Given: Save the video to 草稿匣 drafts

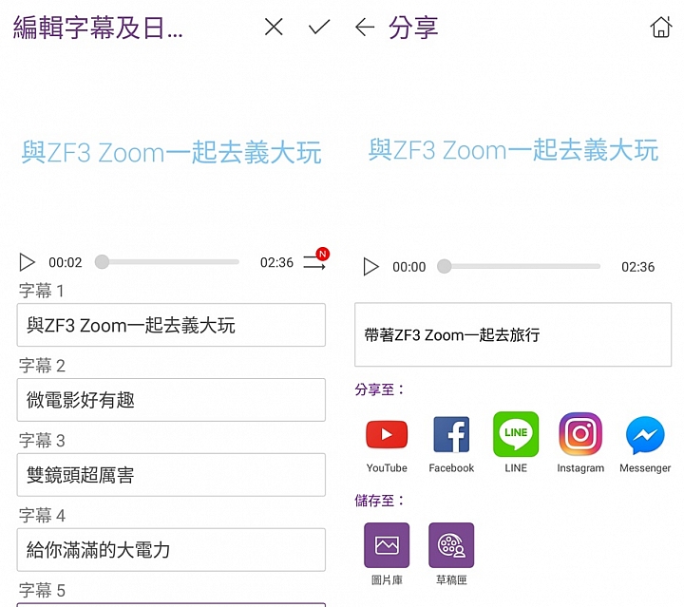Looking at the screenshot, I should tap(451, 554).
